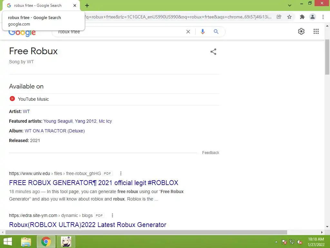The width and height of the screenshot is (330, 248).
Task: Open the network tray icon
Action: pos(292,242)
